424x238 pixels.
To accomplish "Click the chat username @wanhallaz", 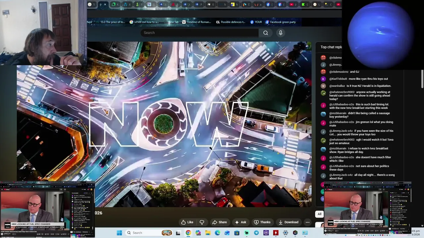I will 337,86.
